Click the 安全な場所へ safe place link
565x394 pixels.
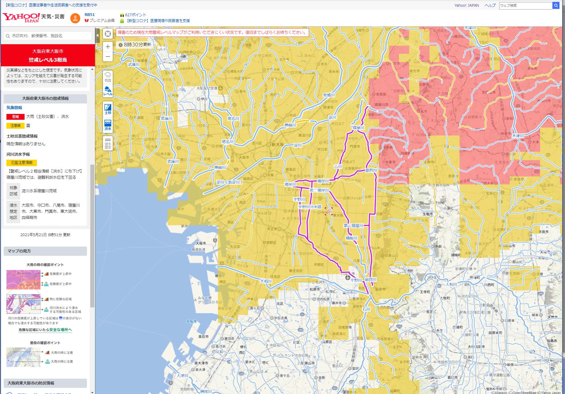click(61, 330)
